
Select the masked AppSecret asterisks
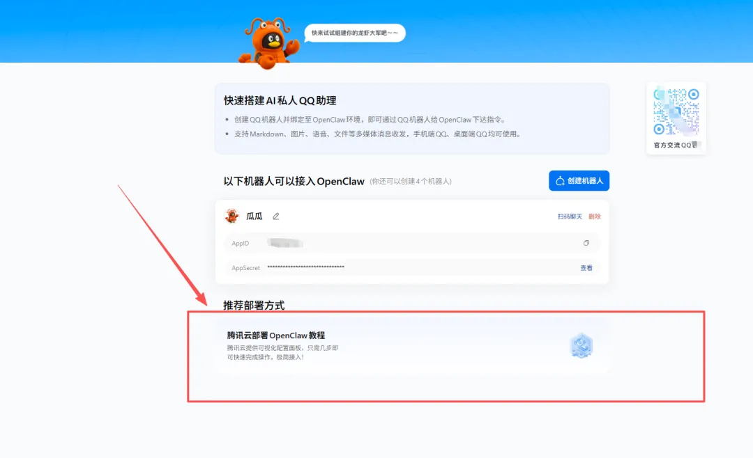click(x=306, y=267)
